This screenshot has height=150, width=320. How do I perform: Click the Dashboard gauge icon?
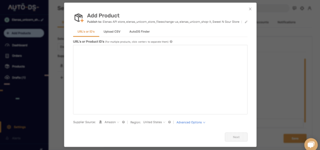[7, 45]
